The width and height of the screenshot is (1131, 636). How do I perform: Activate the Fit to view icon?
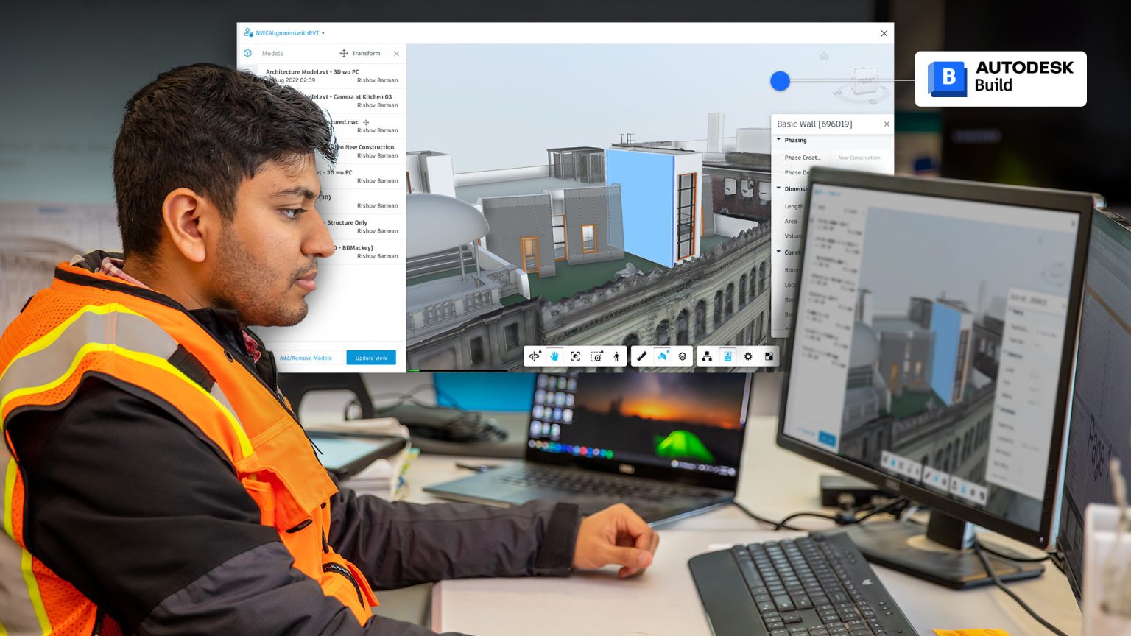click(577, 356)
